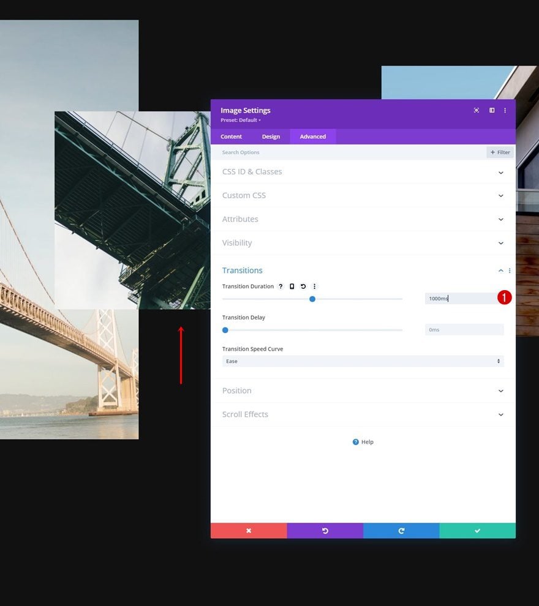
Task: Reset Transition Duration with the undo icon
Action: click(303, 286)
